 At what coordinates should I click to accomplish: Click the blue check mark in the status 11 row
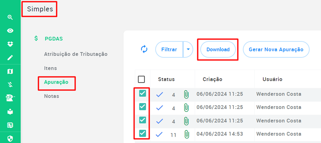coord(159,135)
